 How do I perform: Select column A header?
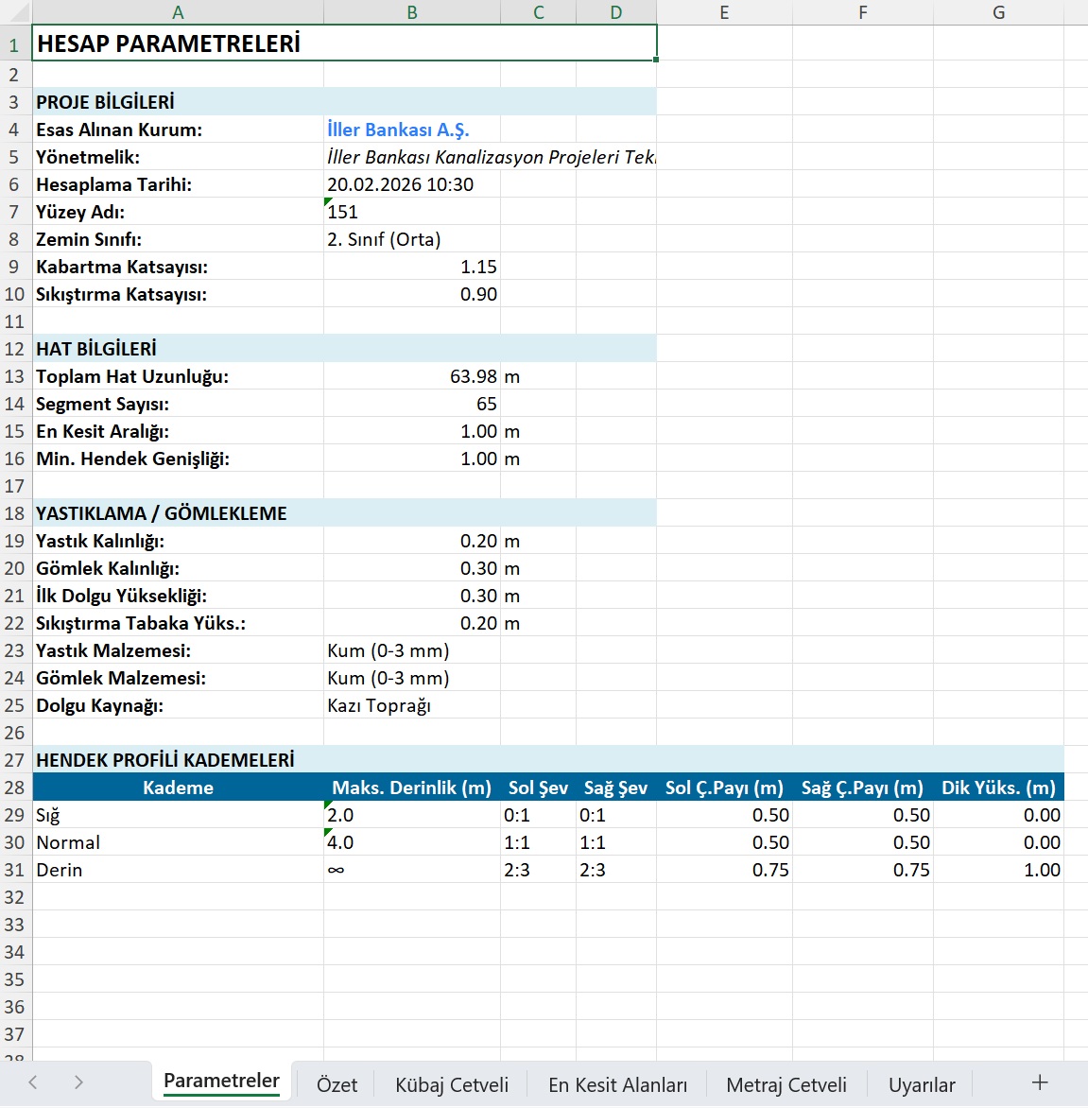click(x=178, y=12)
